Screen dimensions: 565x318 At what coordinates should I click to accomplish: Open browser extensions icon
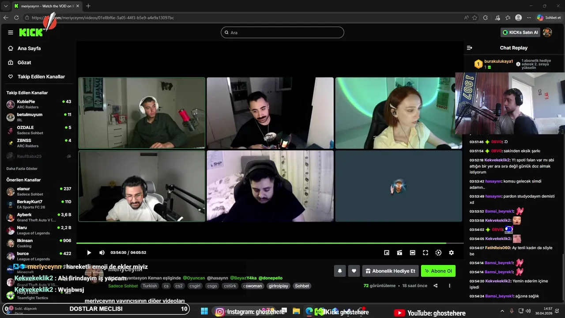click(x=486, y=18)
